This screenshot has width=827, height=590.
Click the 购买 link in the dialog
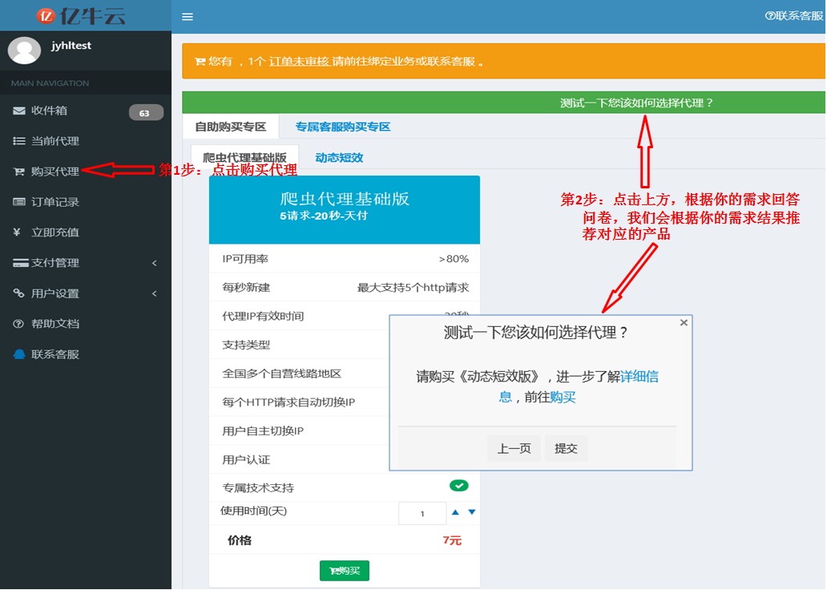click(x=563, y=398)
